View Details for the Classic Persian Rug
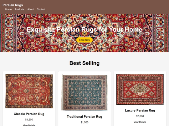 pyautogui.click(x=29, y=125)
